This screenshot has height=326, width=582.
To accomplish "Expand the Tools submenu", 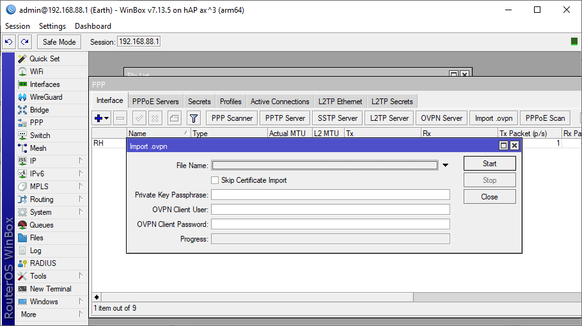I will (81, 276).
